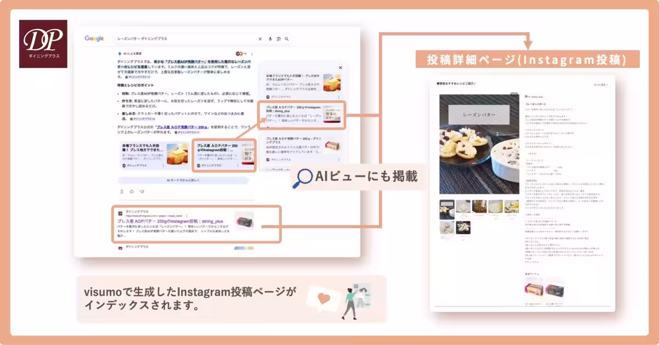The height and width of the screenshot is (345, 659).
Task: Give thumbs down to the AI overview
Action: pos(141,191)
